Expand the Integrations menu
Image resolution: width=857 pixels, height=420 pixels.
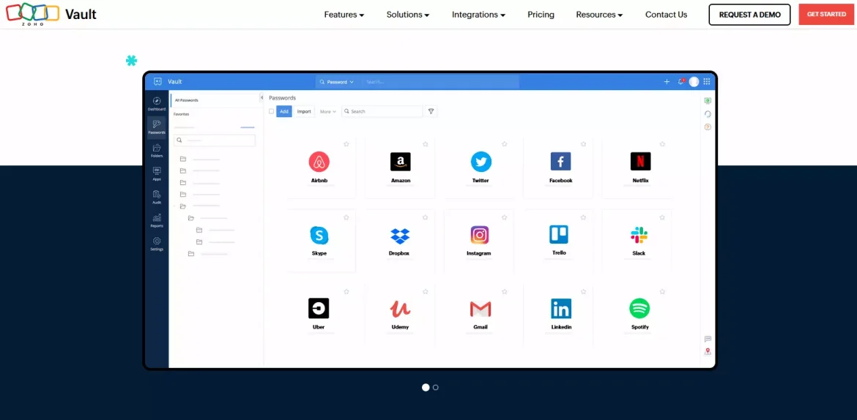(x=479, y=15)
